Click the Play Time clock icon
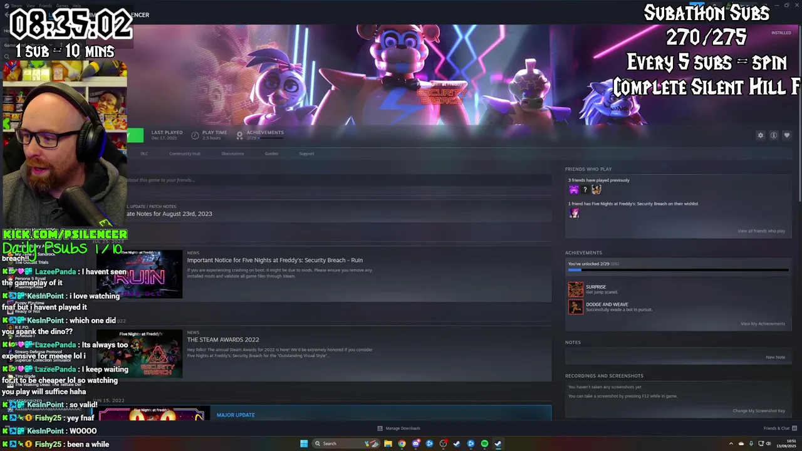 tap(195, 135)
